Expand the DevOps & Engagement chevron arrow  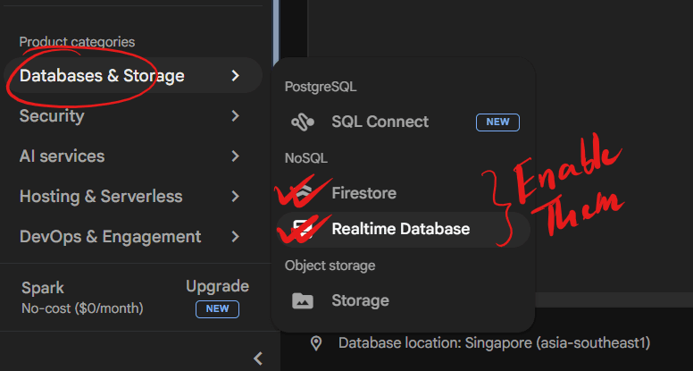pos(236,237)
